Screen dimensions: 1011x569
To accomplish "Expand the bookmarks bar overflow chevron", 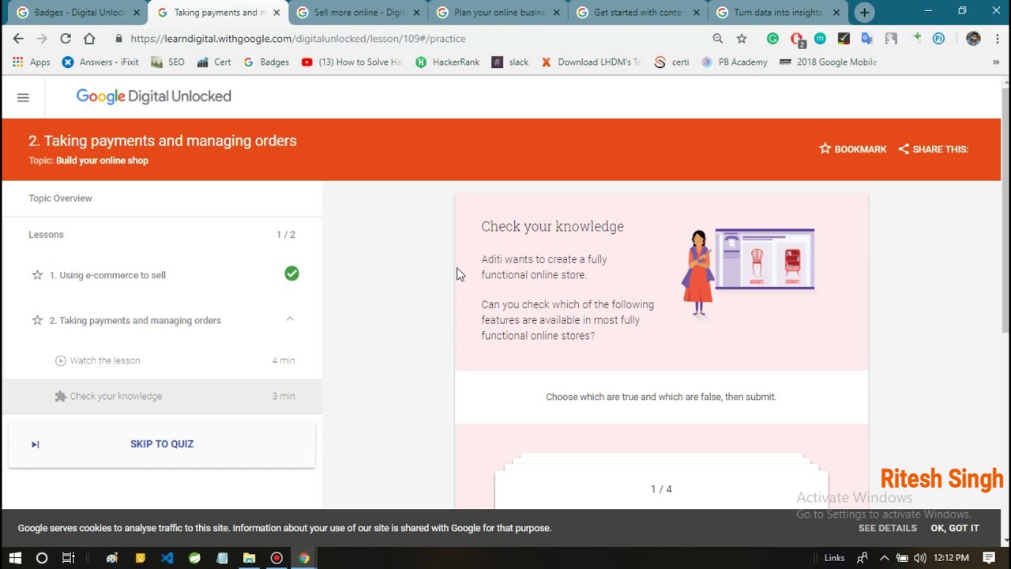I will tap(996, 62).
